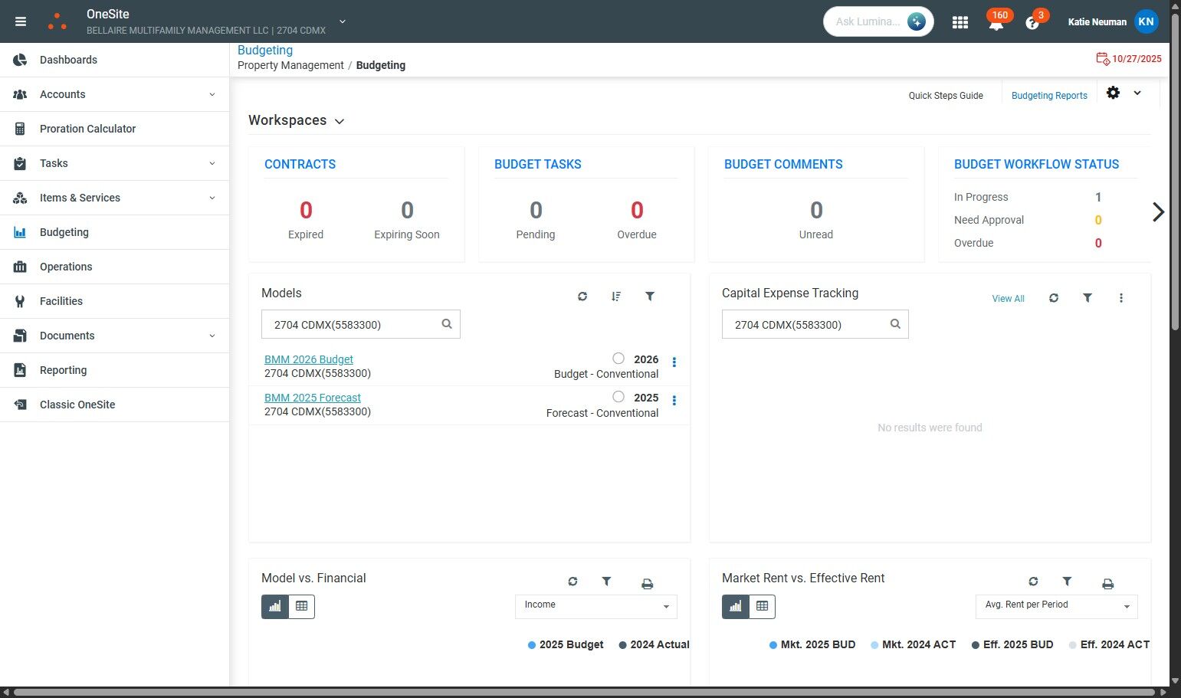Image resolution: width=1181 pixels, height=698 pixels.
Task: Open the BMM 2025 Forecast link
Action: (x=313, y=398)
